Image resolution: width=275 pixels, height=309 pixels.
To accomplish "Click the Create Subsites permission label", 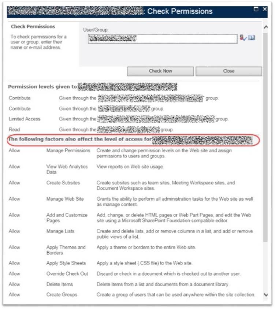I will click(63, 183).
